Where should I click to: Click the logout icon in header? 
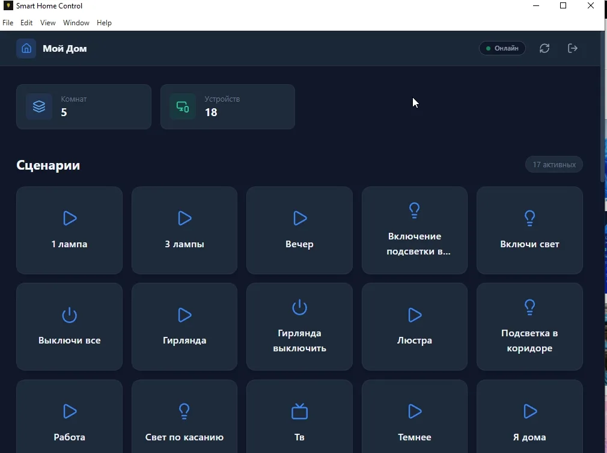pyautogui.click(x=573, y=48)
